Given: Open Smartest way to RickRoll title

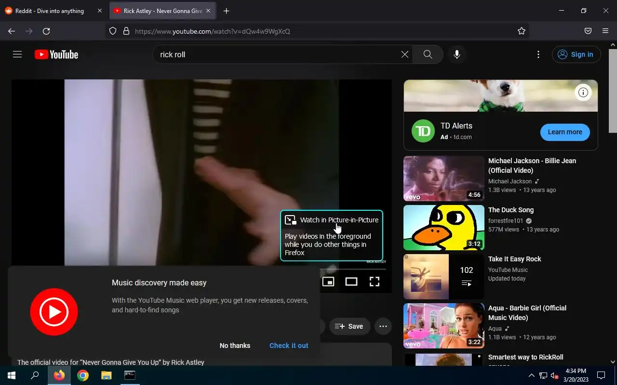Looking at the screenshot, I should coord(526,357).
